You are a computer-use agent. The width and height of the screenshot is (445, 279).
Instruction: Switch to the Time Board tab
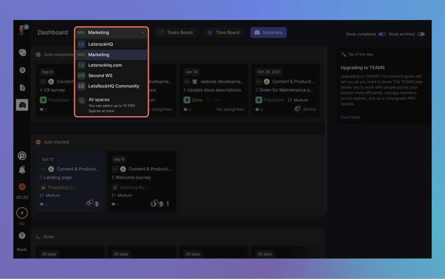click(x=224, y=32)
